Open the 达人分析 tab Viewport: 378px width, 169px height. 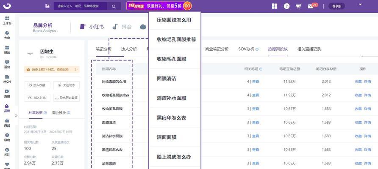coord(129,49)
